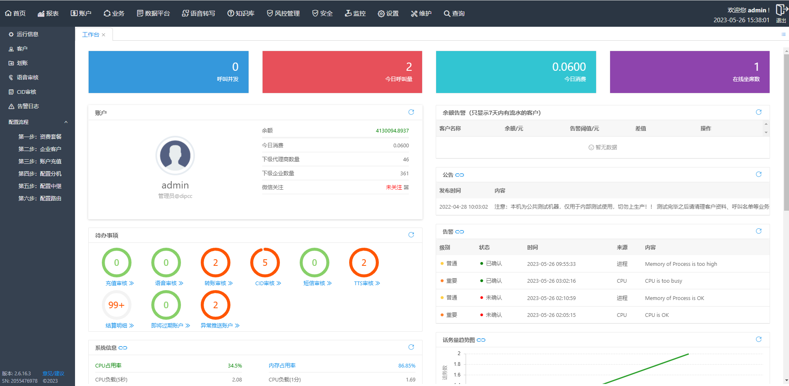Open the tab list menu at right edge

tap(783, 35)
